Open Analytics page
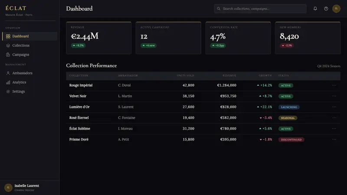The width and height of the screenshot is (347, 195). coord(29,82)
